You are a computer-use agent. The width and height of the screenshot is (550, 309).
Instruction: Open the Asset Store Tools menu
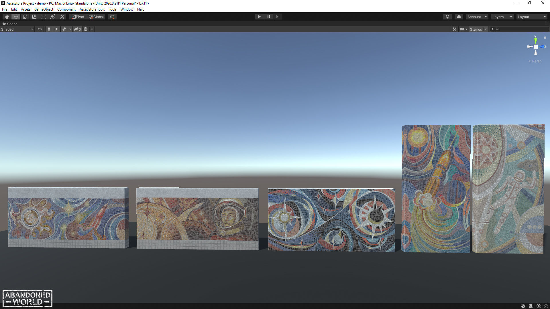pyautogui.click(x=92, y=9)
